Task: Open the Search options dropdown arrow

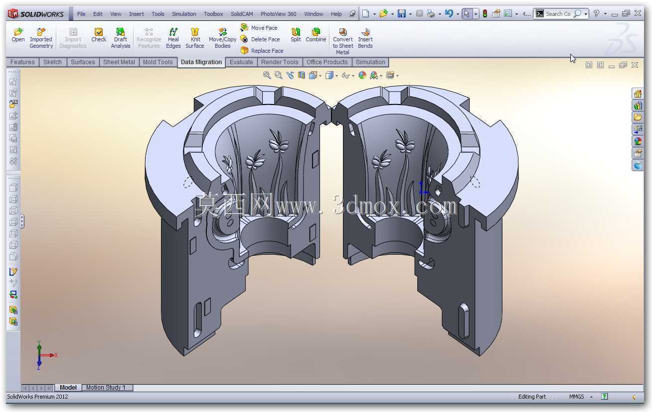Action: click(586, 14)
